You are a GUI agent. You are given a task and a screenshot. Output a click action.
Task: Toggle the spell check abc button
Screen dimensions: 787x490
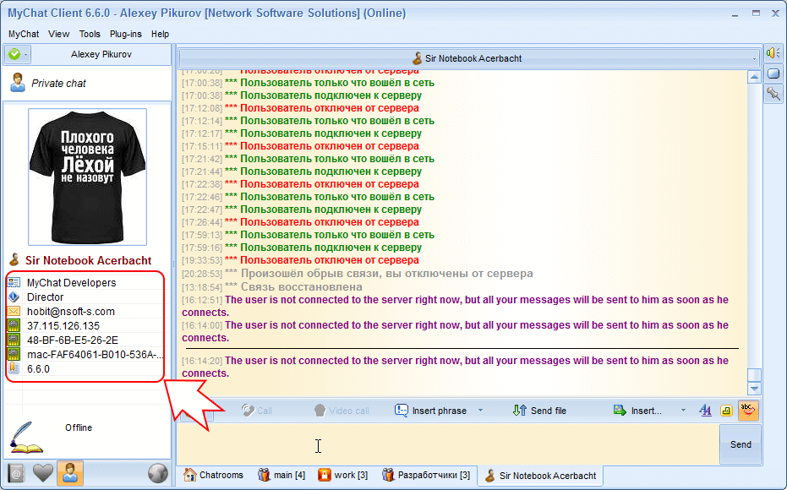[x=748, y=411]
